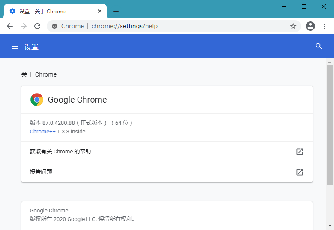334x230 pixels.
Task: Maximize the browser window
Action: 304,6
